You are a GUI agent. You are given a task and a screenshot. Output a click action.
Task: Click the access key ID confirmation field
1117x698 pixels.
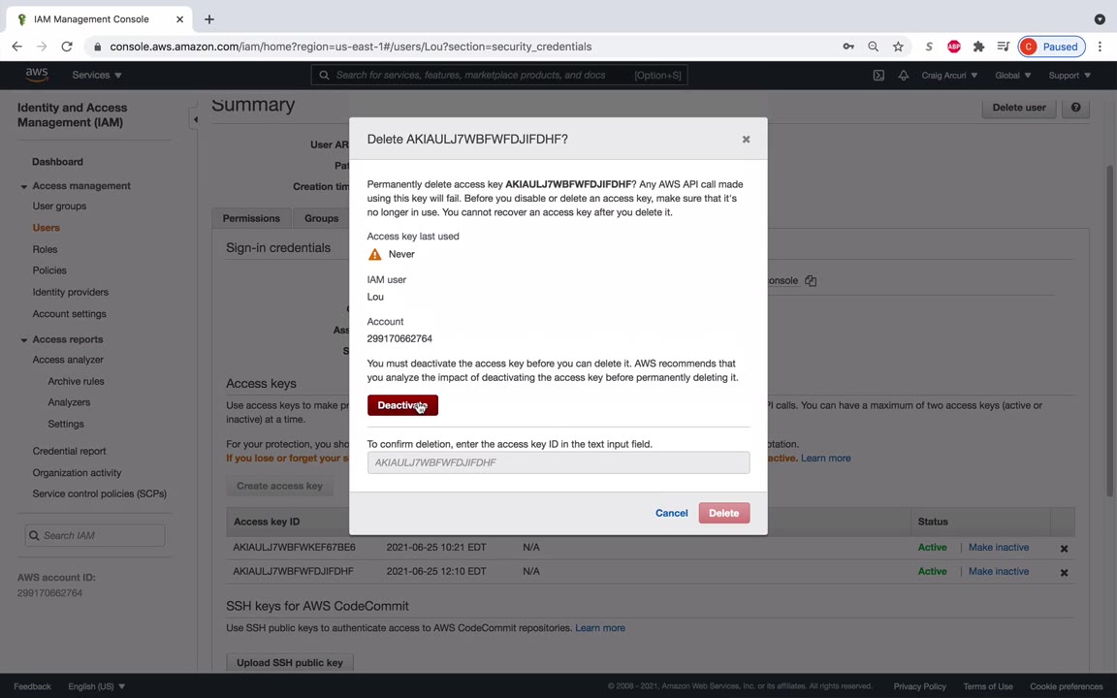coord(558,462)
